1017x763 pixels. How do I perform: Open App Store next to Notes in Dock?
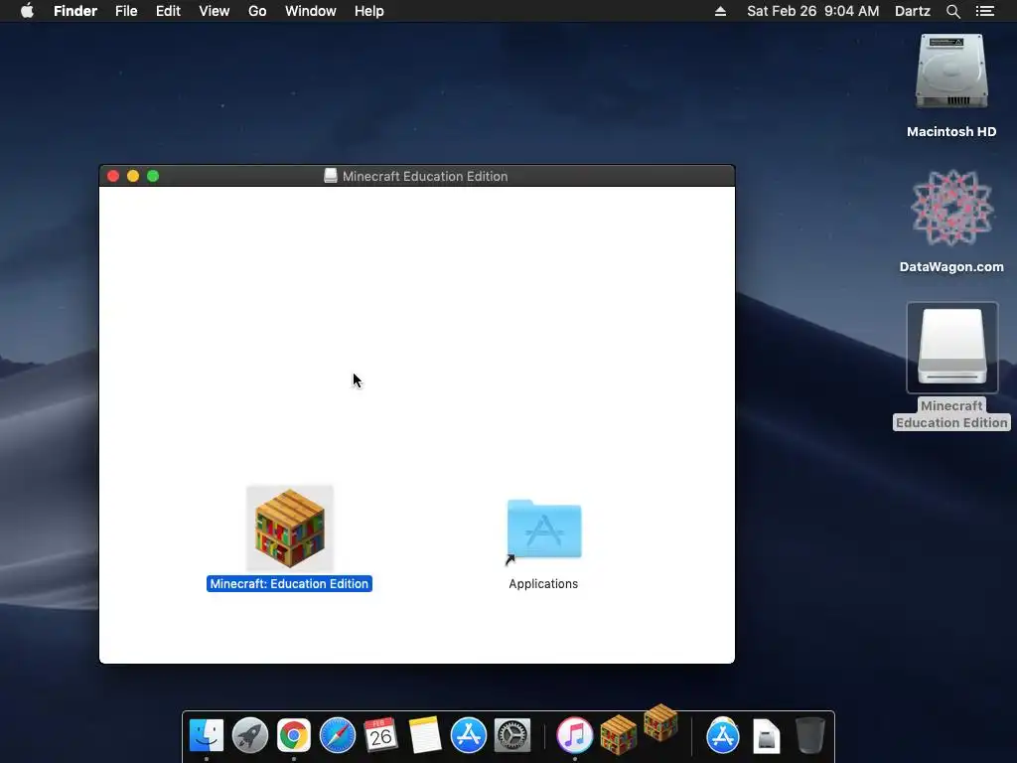pyautogui.click(x=469, y=736)
